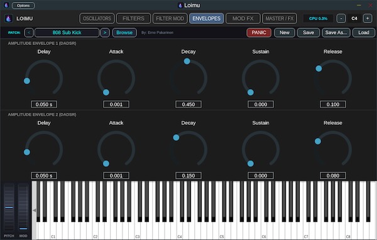Image resolution: width=377 pixels, height=240 pixels.
Task: Click the Loimu flame logo icon
Action: (x=9, y=18)
